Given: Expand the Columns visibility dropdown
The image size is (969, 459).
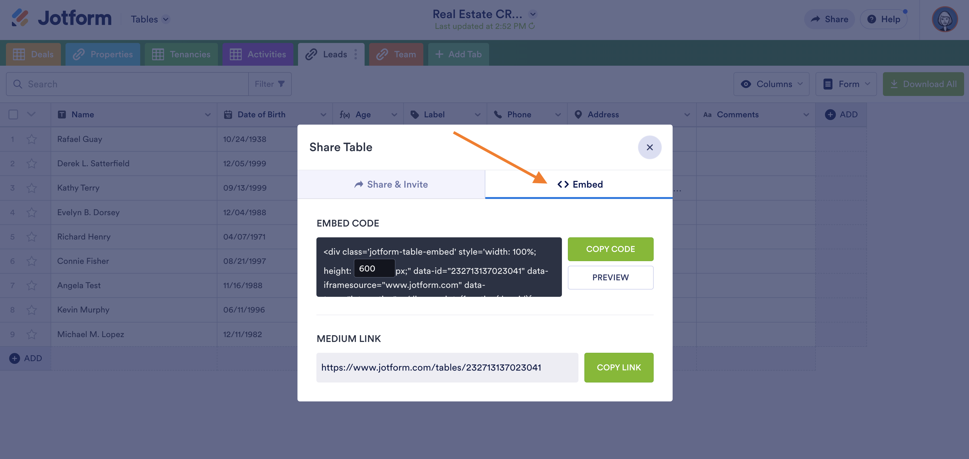Looking at the screenshot, I should [x=771, y=84].
